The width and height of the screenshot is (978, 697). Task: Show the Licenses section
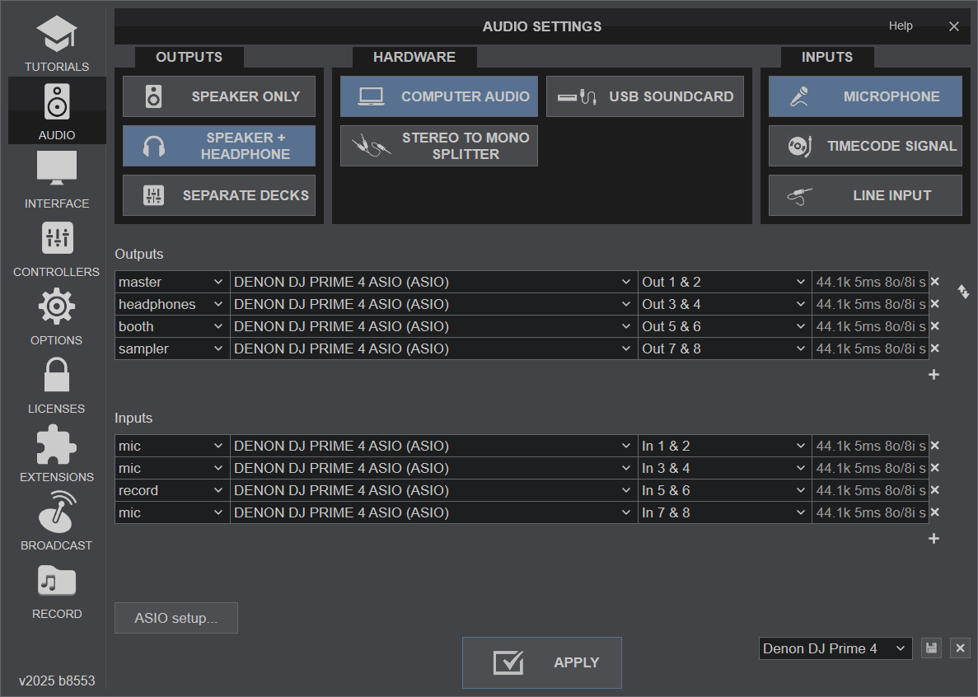[57, 385]
